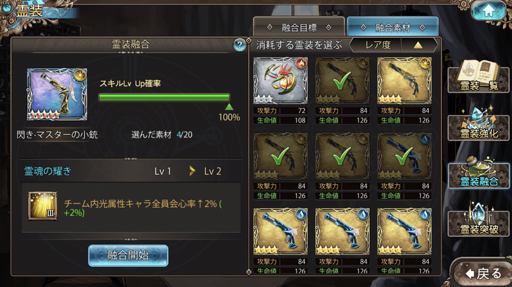Open 霊装突破 crystal icon
The height and width of the screenshot is (287, 512).
(x=479, y=221)
